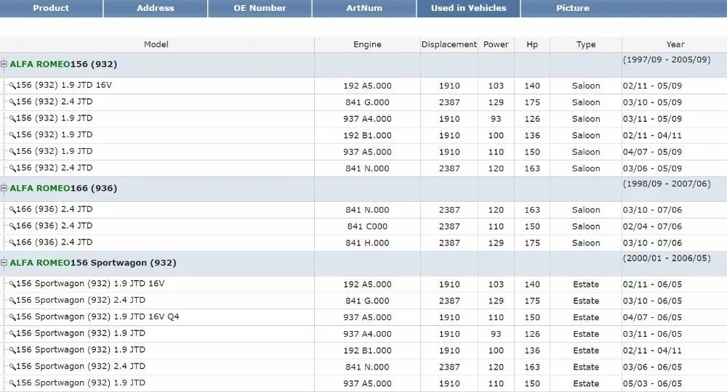The image size is (727, 392).
Task: Click magnifier icon for 156 Sportwagon 1.9 JTD 16V Q4
Action: (12, 317)
